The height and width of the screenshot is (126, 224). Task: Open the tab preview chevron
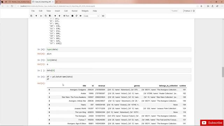tap(61, 2)
